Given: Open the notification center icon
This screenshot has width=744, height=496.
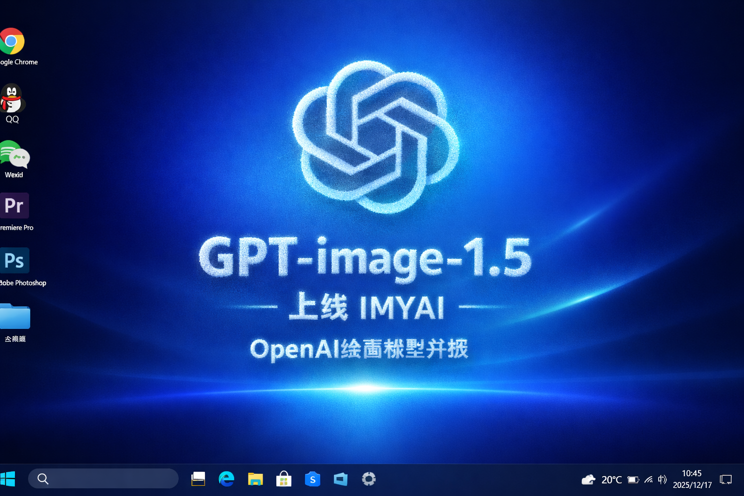Looking at the screenshot, I should [x=726, y=480].
